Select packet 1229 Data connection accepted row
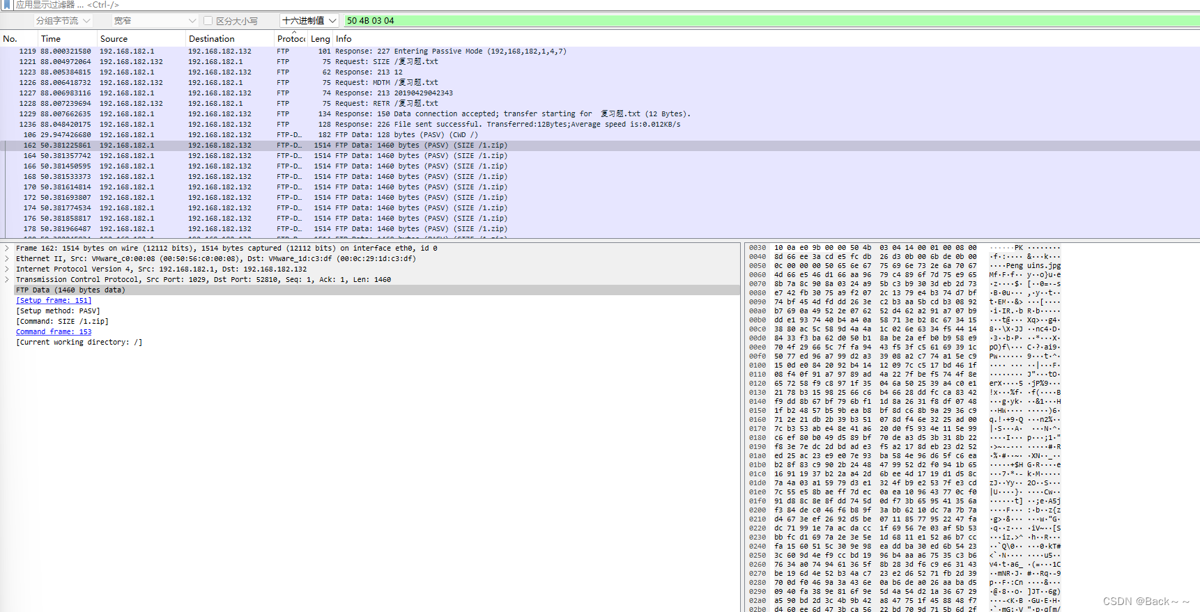Screen dimensions: 1200x612 click(x=600, y=113)
